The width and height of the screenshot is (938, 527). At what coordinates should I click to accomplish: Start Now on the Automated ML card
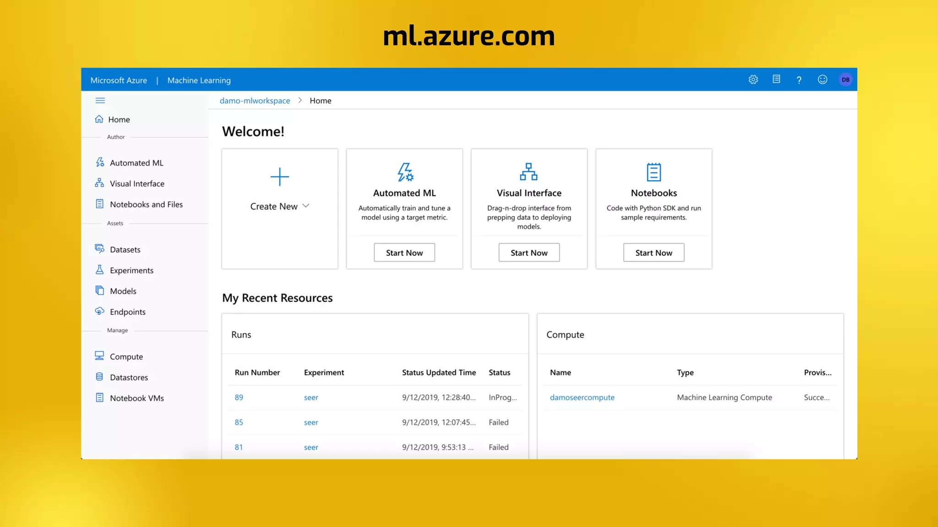[x=404, y=253]
